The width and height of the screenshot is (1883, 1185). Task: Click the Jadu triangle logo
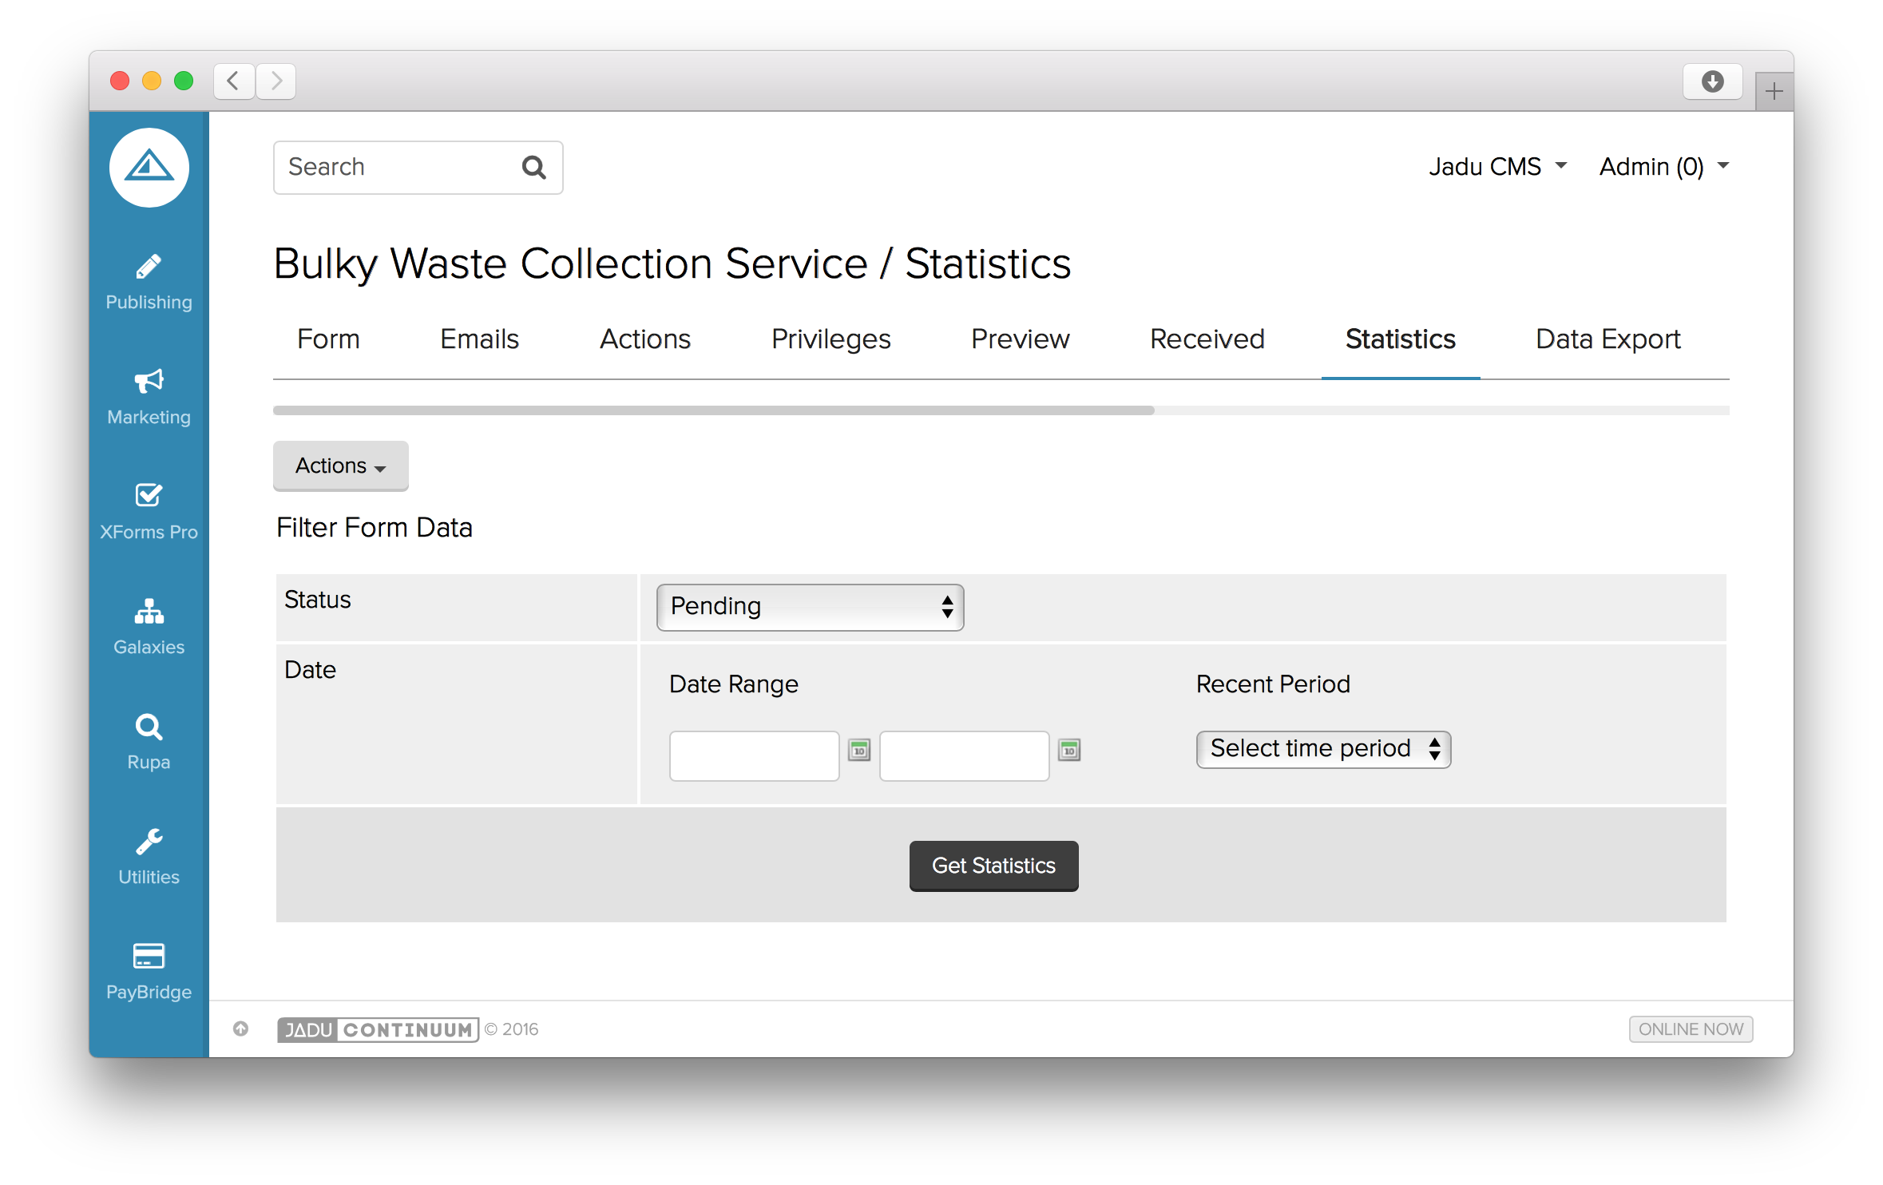(x=149, y=168)
